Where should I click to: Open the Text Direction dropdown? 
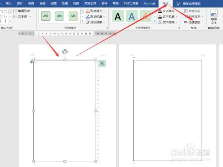click(x=194, y=11)
